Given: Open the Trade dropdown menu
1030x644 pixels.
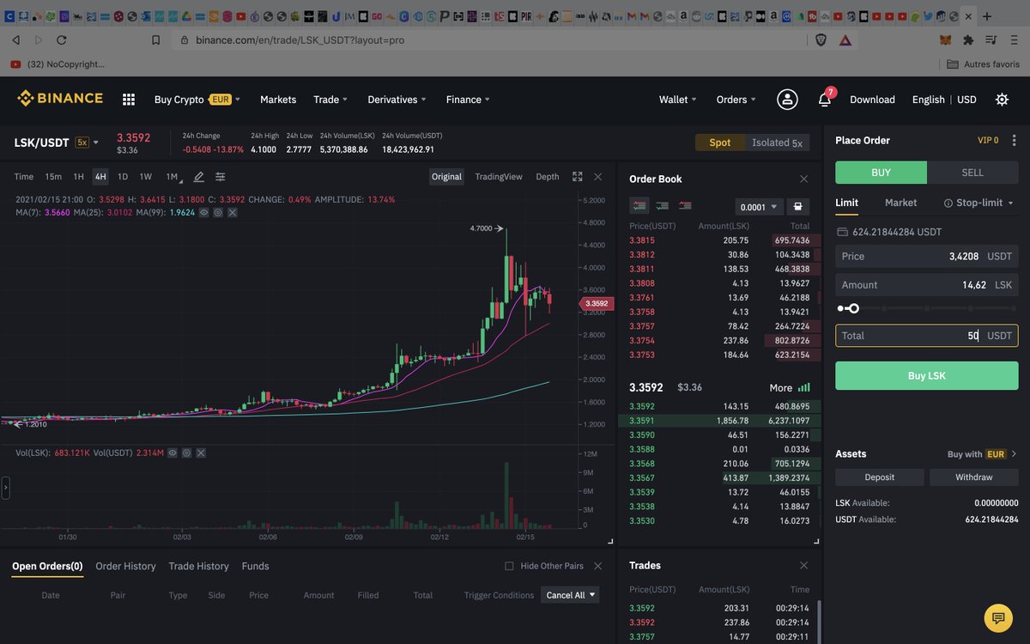Looking at the screenshot, I should pos(330,100).
